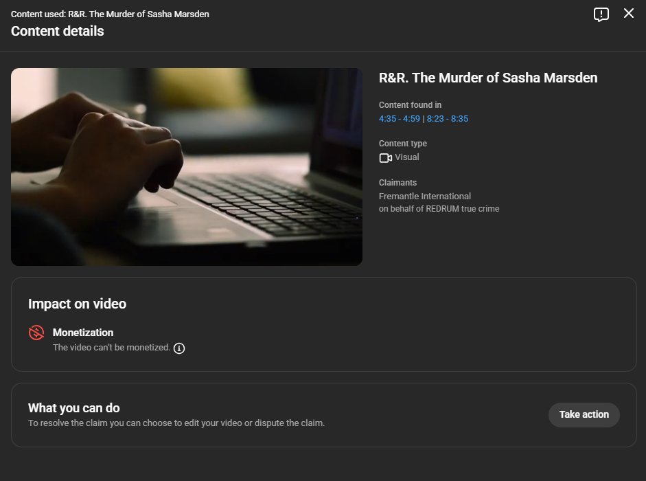Click the 'Impact on video' heading
646x481 pixels.
click(77, 304)
